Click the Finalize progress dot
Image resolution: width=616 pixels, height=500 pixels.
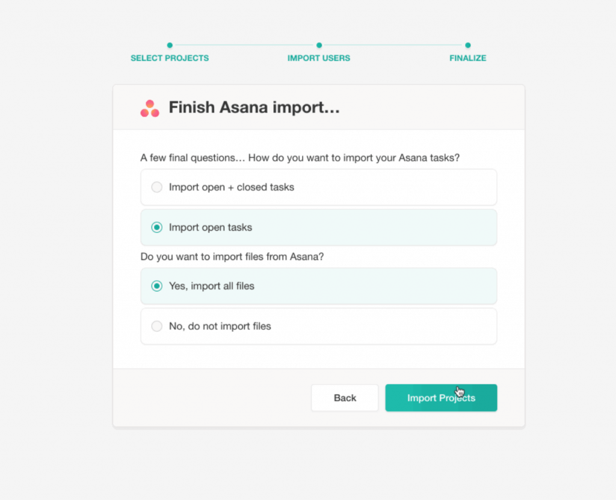(x=467, y=45)
